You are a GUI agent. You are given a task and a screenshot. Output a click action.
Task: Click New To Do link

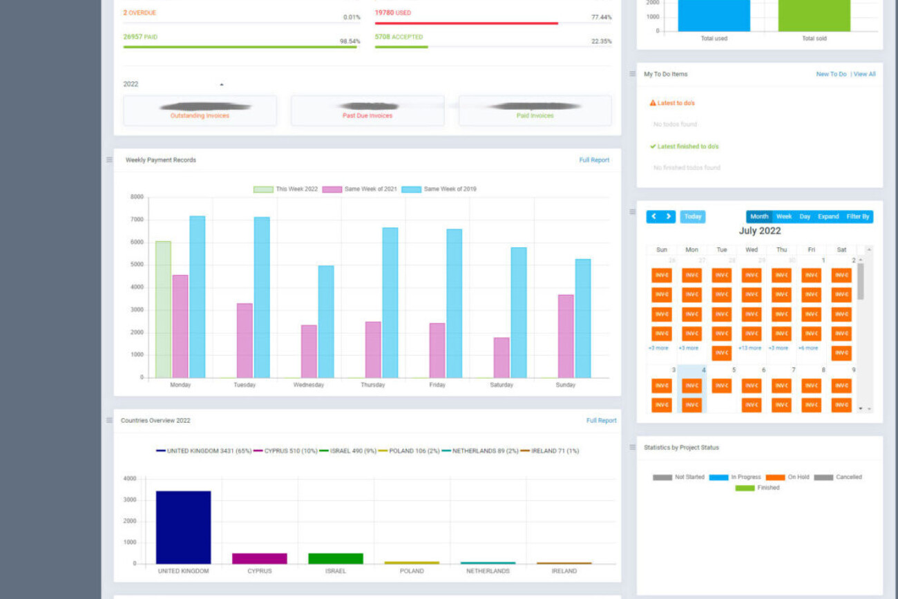[x=831, y=74]
